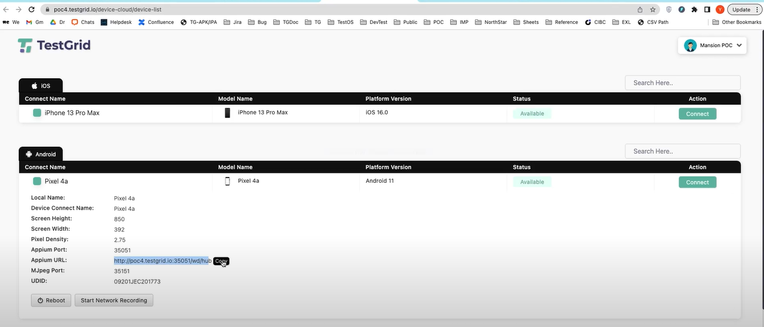Click the Android section search field
Viewport: 764px width, 327px height.
(683, 151)
